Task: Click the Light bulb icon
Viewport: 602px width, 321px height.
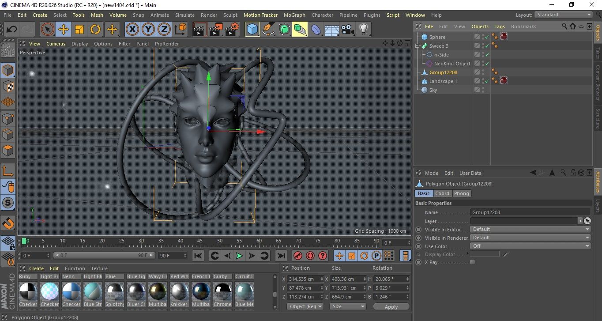Action: pyautogui.click(x=363, y=30)
